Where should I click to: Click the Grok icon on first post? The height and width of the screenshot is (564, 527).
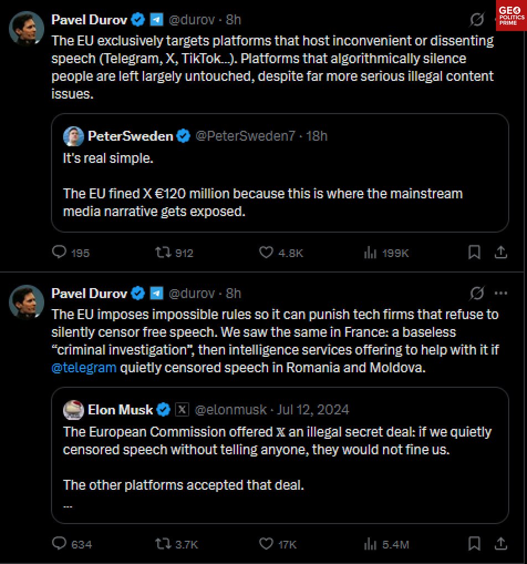pos(476,20)
